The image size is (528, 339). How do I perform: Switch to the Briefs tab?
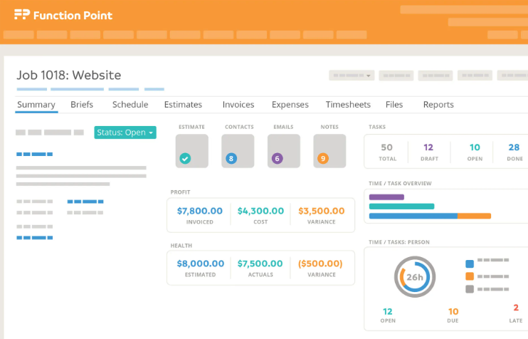82,105
